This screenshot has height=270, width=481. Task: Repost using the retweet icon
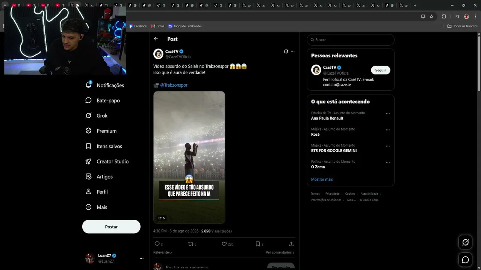click(x=191, y=244)
